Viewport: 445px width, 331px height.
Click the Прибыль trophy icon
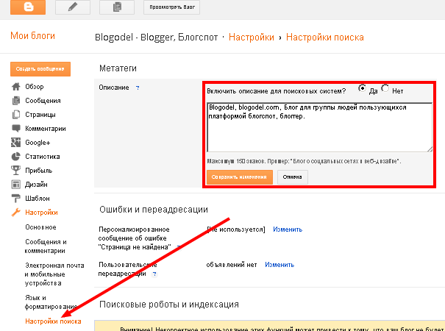[16, 170]
